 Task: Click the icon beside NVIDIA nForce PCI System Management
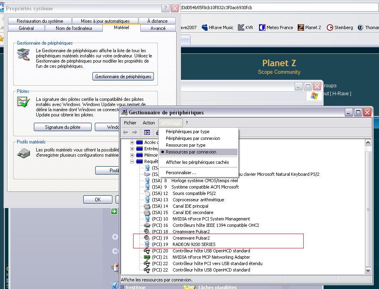(x=147, y=219)
